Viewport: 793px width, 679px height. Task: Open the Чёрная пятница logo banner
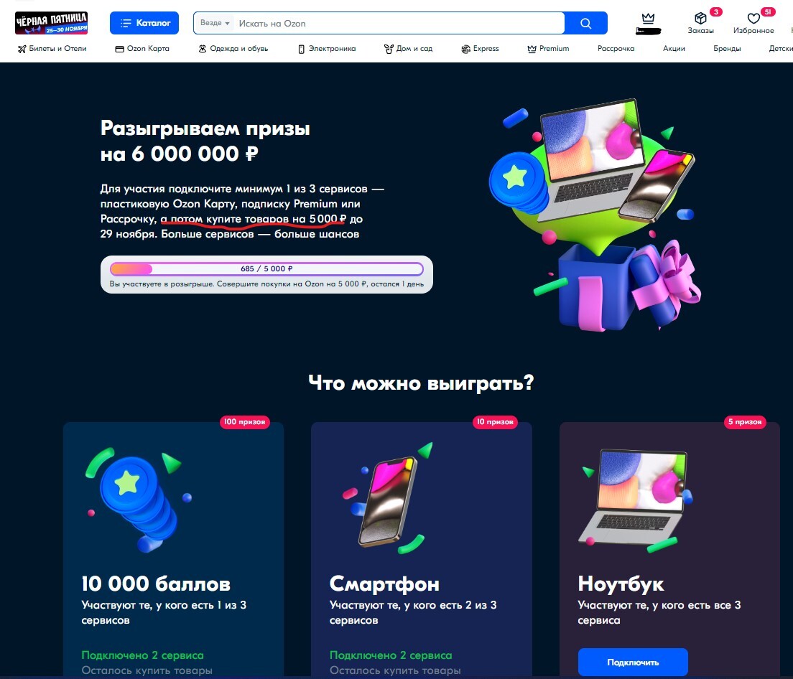tap(51, 23)
